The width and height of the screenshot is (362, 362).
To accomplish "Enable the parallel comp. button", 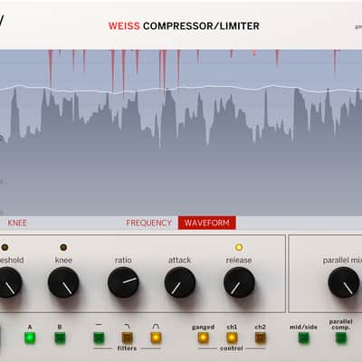I will pos(341,338).
